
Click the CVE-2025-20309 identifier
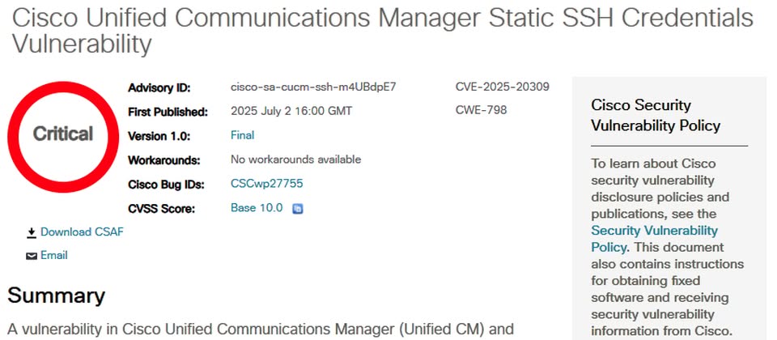(502, 87)
